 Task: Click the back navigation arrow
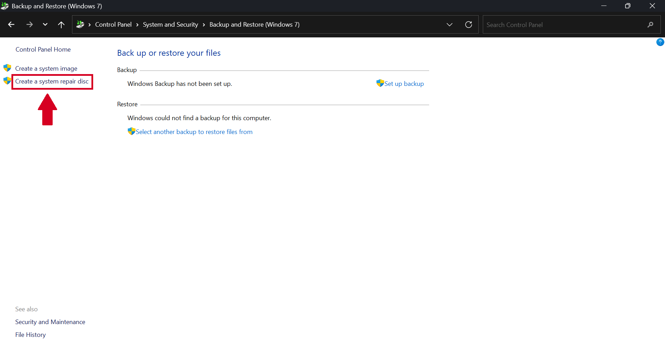click(x=11, y=24)
